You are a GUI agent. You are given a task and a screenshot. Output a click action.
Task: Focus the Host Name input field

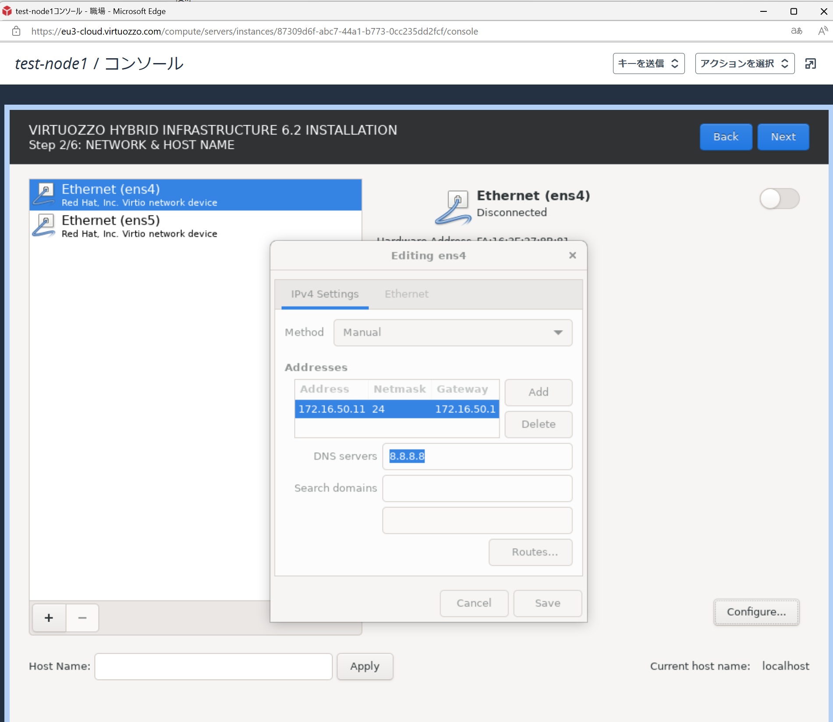pyautogui.click(x=213, y=666)
